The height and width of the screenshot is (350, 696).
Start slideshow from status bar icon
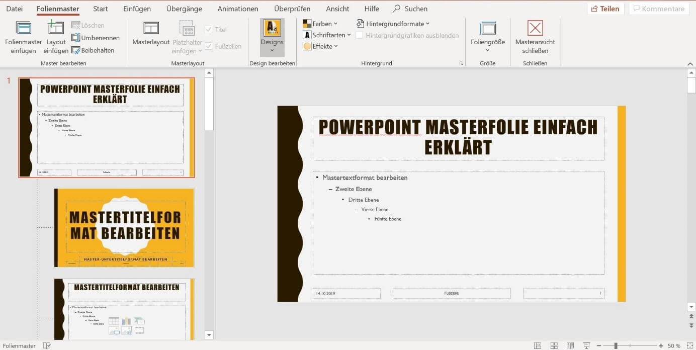pyautogui.click(x=586, y=346)
